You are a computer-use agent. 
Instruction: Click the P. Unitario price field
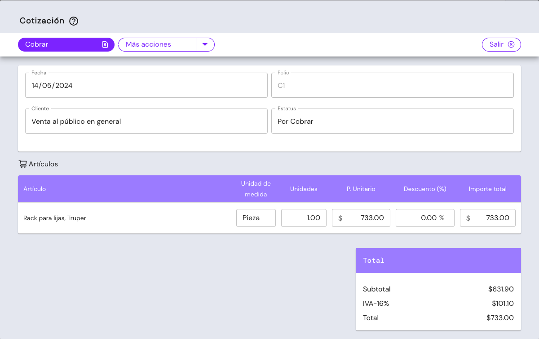[x=361, y=218]
